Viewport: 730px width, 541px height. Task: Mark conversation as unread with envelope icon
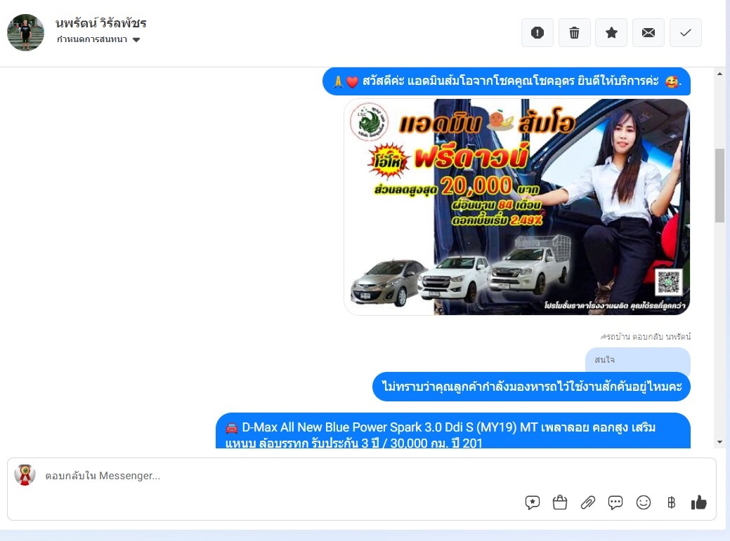648,32
